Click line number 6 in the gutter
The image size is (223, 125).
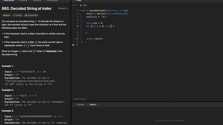78,26
